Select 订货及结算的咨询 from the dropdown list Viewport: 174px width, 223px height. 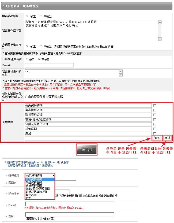(x=36, y=192)
